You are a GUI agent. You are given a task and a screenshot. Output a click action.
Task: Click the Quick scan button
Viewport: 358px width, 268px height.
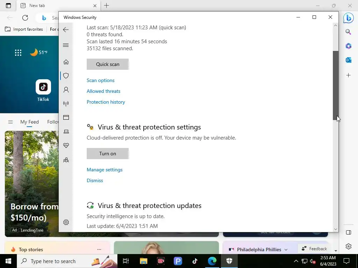coord(108,64)
